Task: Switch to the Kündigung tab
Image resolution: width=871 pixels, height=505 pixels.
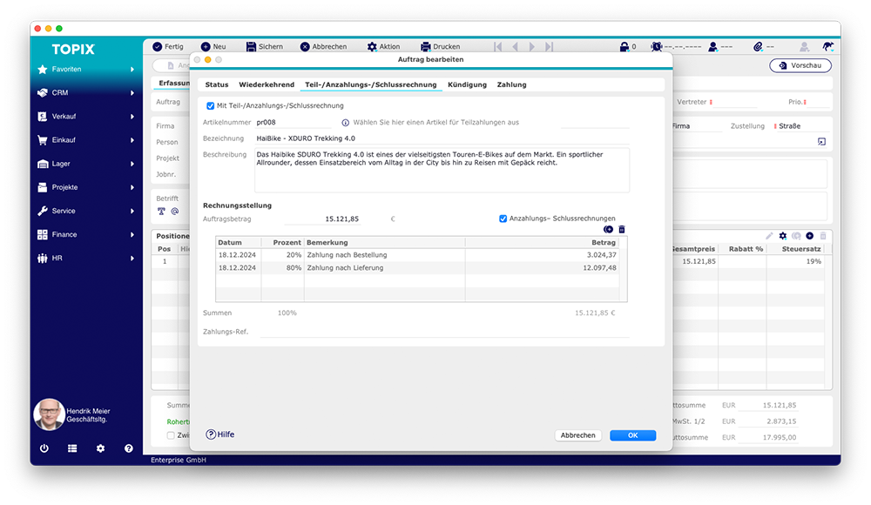Action: tap(467, 84)
